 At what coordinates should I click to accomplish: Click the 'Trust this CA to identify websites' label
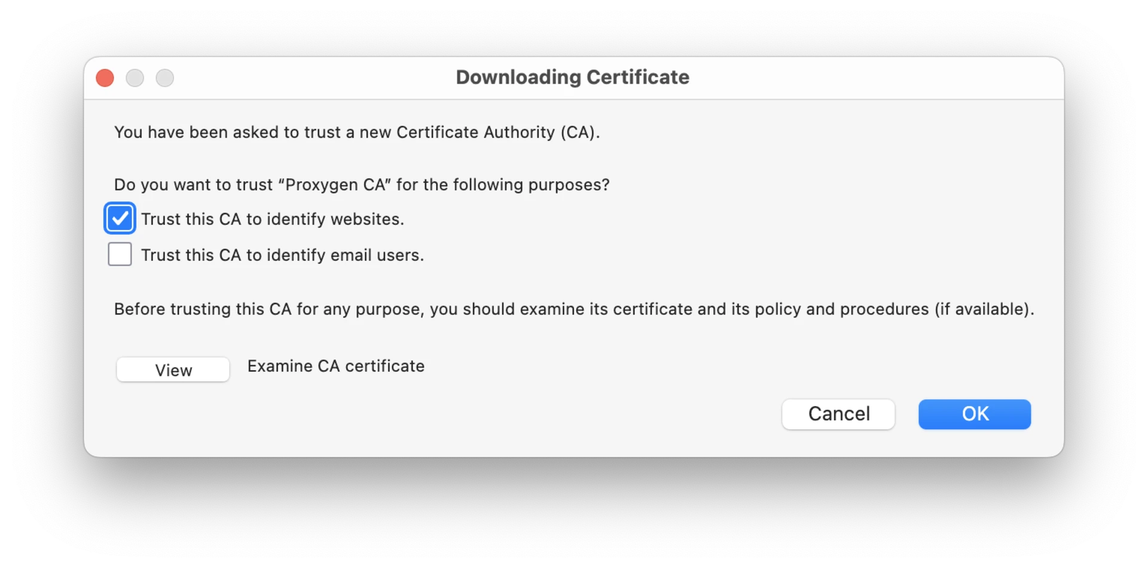click(x=273, y=219)
